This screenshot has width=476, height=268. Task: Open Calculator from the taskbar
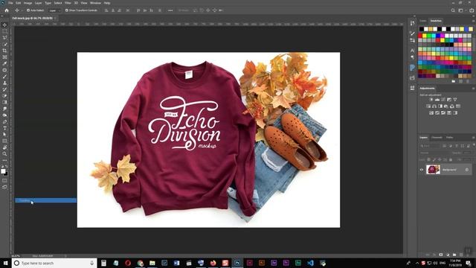(103, 263)
